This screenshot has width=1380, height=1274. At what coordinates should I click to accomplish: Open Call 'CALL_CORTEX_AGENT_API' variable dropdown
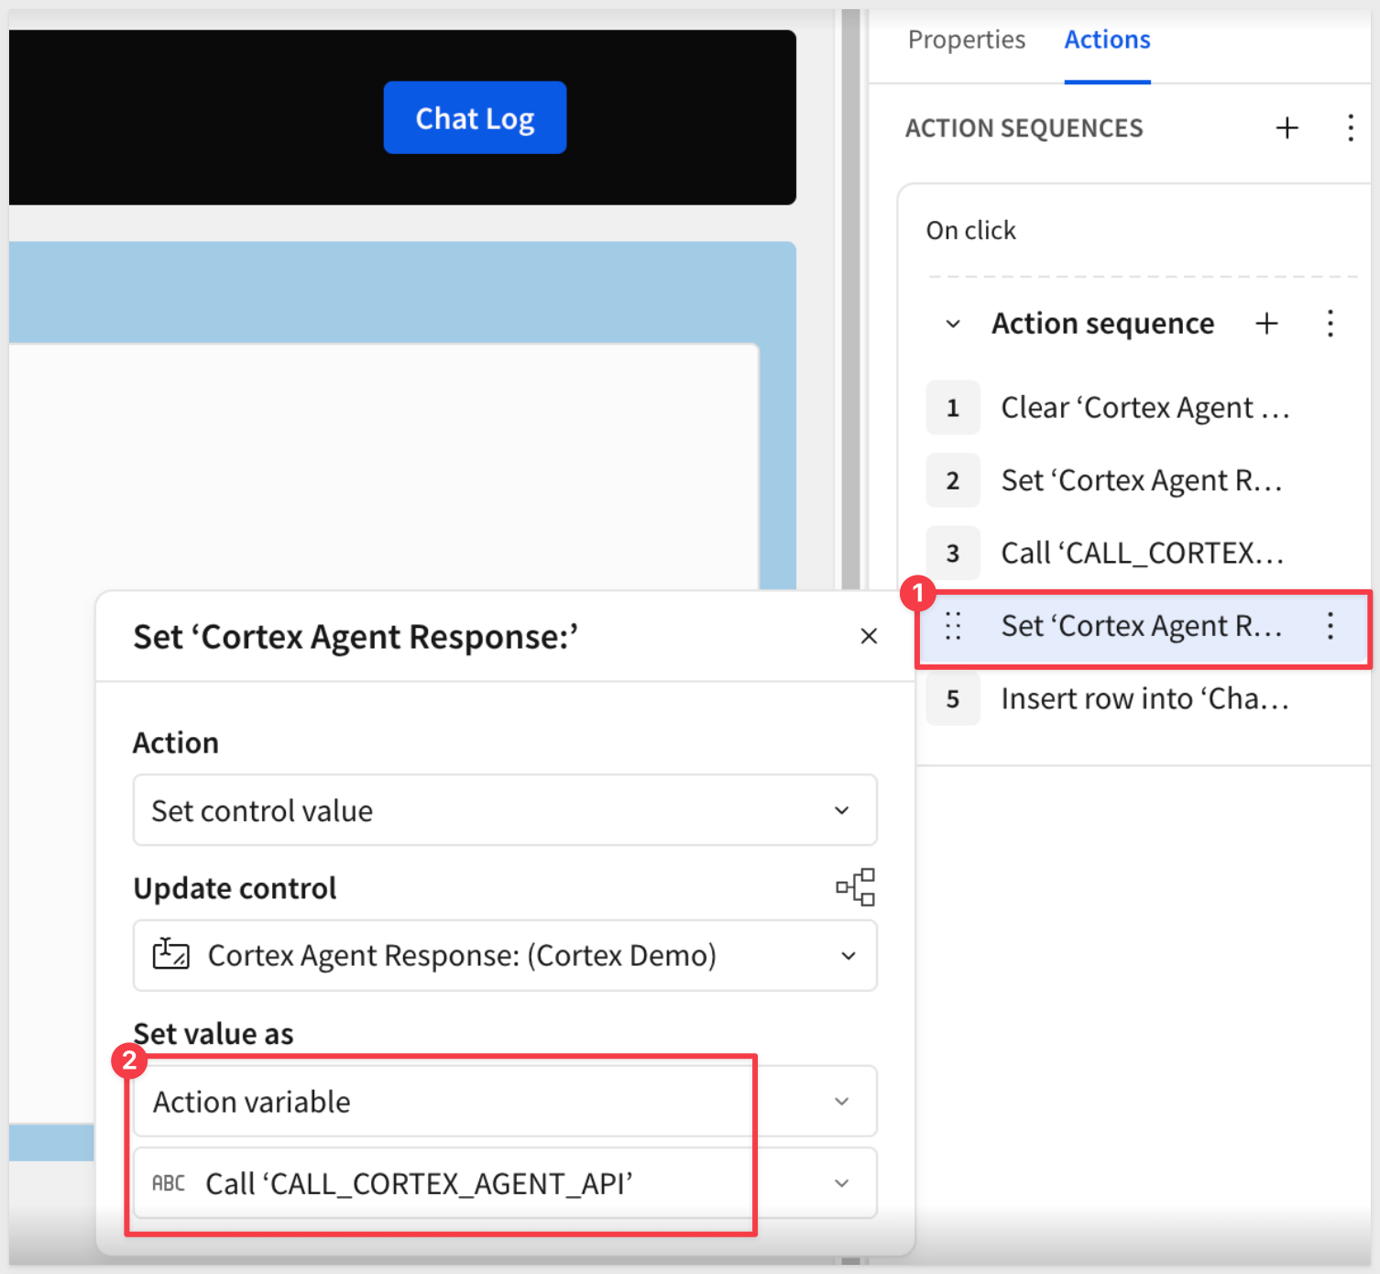coord(504,1183)
